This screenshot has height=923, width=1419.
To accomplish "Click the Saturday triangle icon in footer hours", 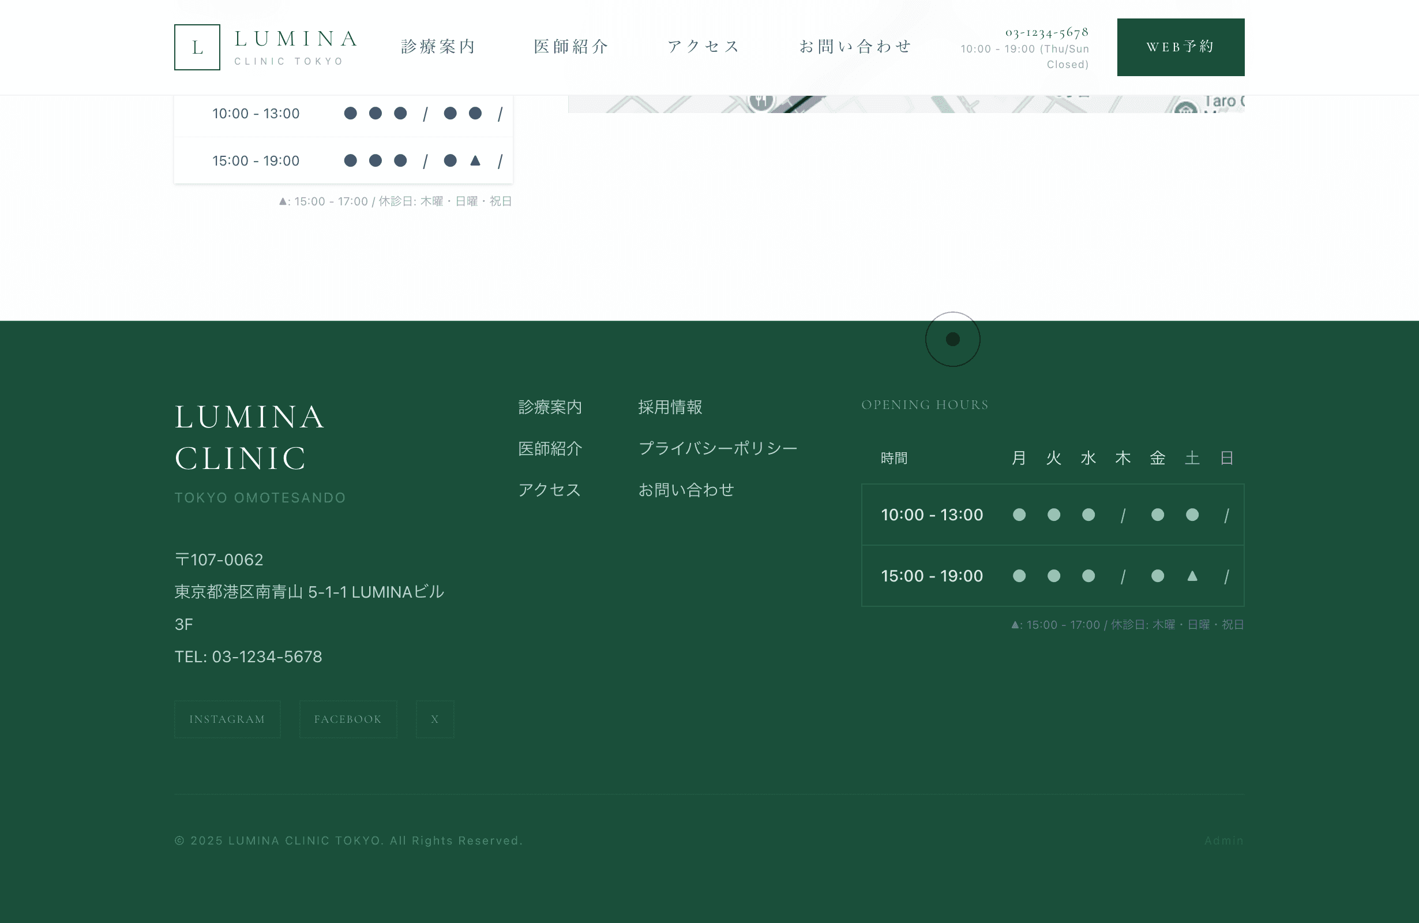I will pyautogui.click(x=1192, y=576).
